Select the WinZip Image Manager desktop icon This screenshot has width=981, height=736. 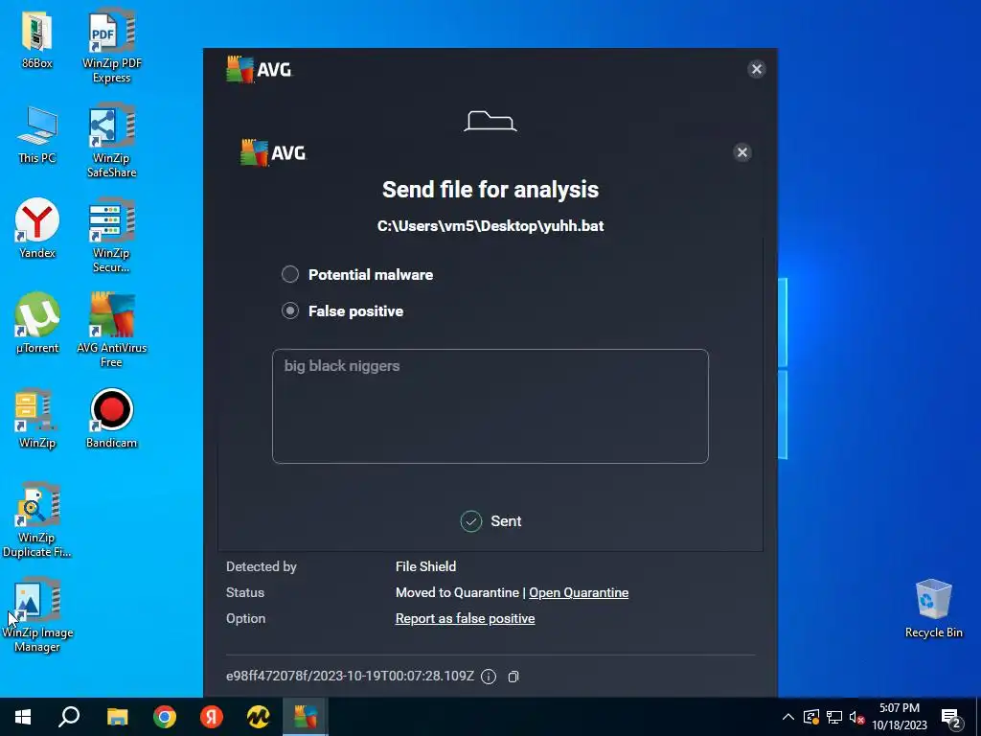tap(37, 615)
